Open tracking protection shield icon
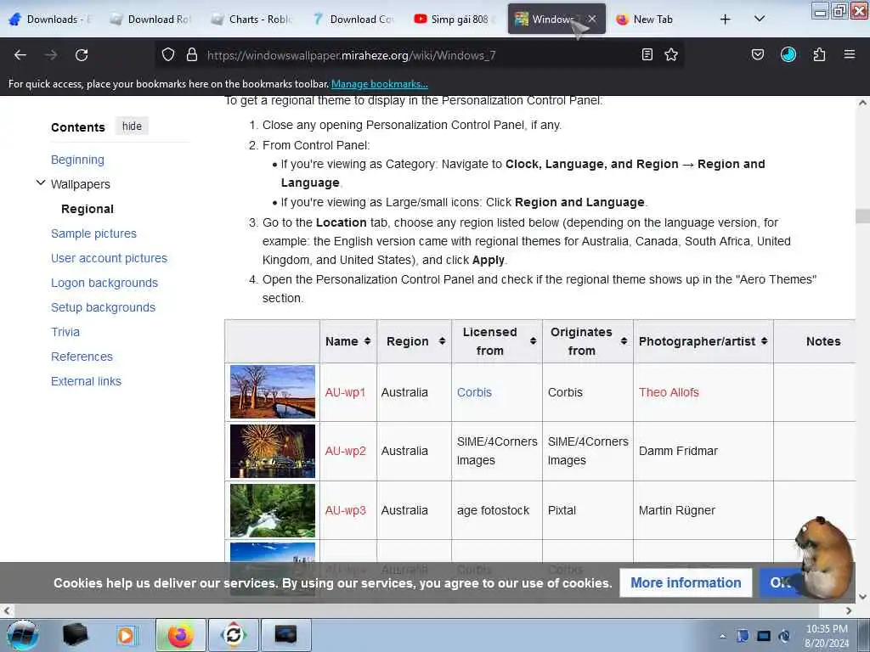The width and height of the screenshot is (870, 652). click(x=168, y=55)
